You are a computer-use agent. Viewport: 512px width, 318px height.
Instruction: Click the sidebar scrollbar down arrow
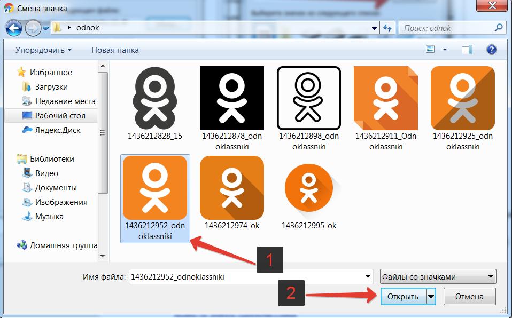[x=103, y=256]
